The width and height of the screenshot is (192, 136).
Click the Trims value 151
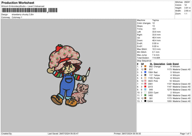[x=154, y=29]
